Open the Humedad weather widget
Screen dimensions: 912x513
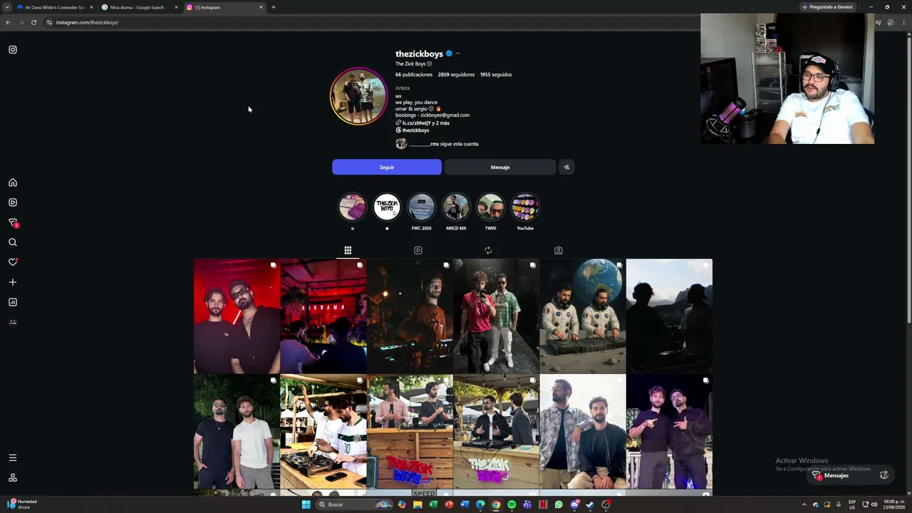tap(21, 504)
